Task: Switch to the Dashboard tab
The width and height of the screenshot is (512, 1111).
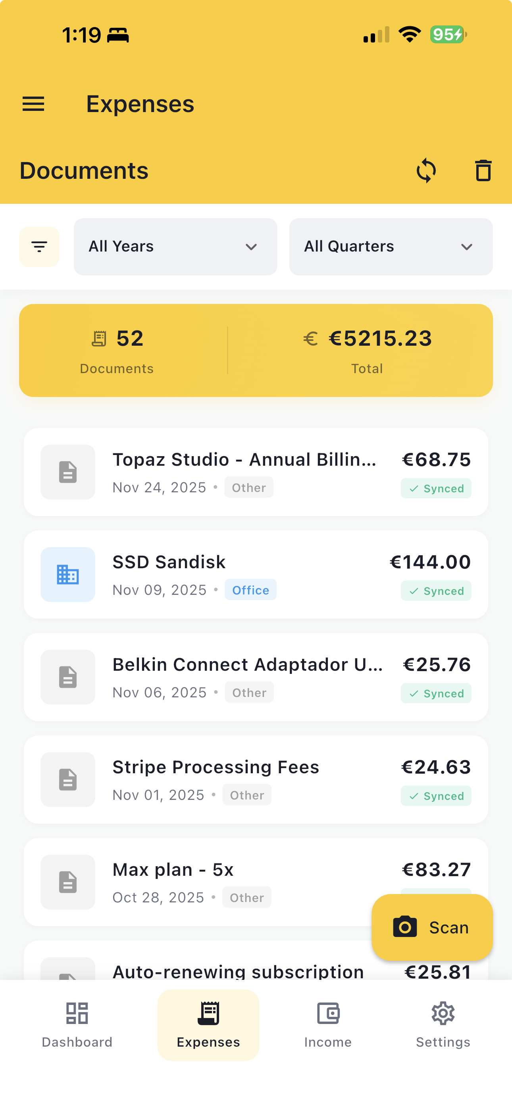Action: (x=77, y=1025)
